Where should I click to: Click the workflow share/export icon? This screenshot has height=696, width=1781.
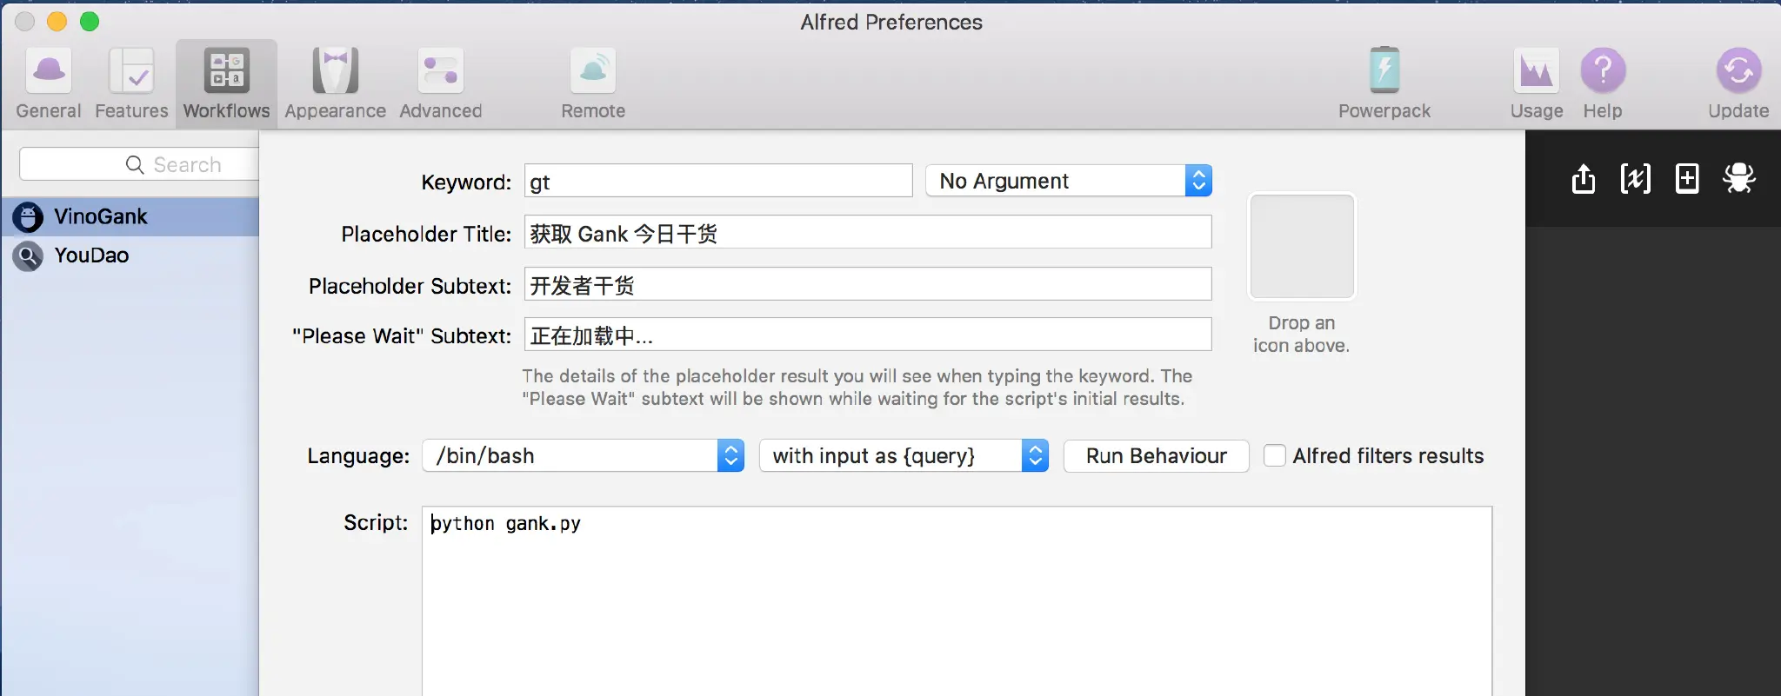(x=1584, y=179)
